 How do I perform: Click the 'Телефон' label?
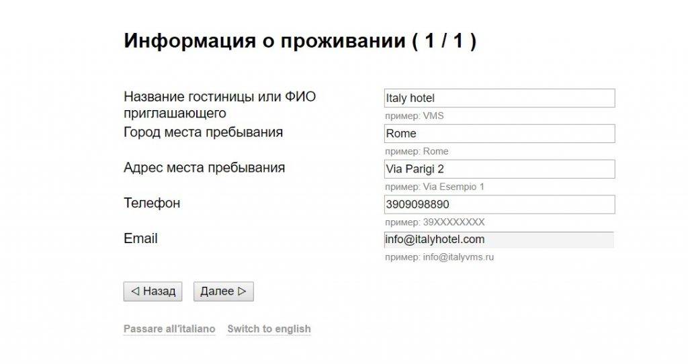tap(152, 203)
